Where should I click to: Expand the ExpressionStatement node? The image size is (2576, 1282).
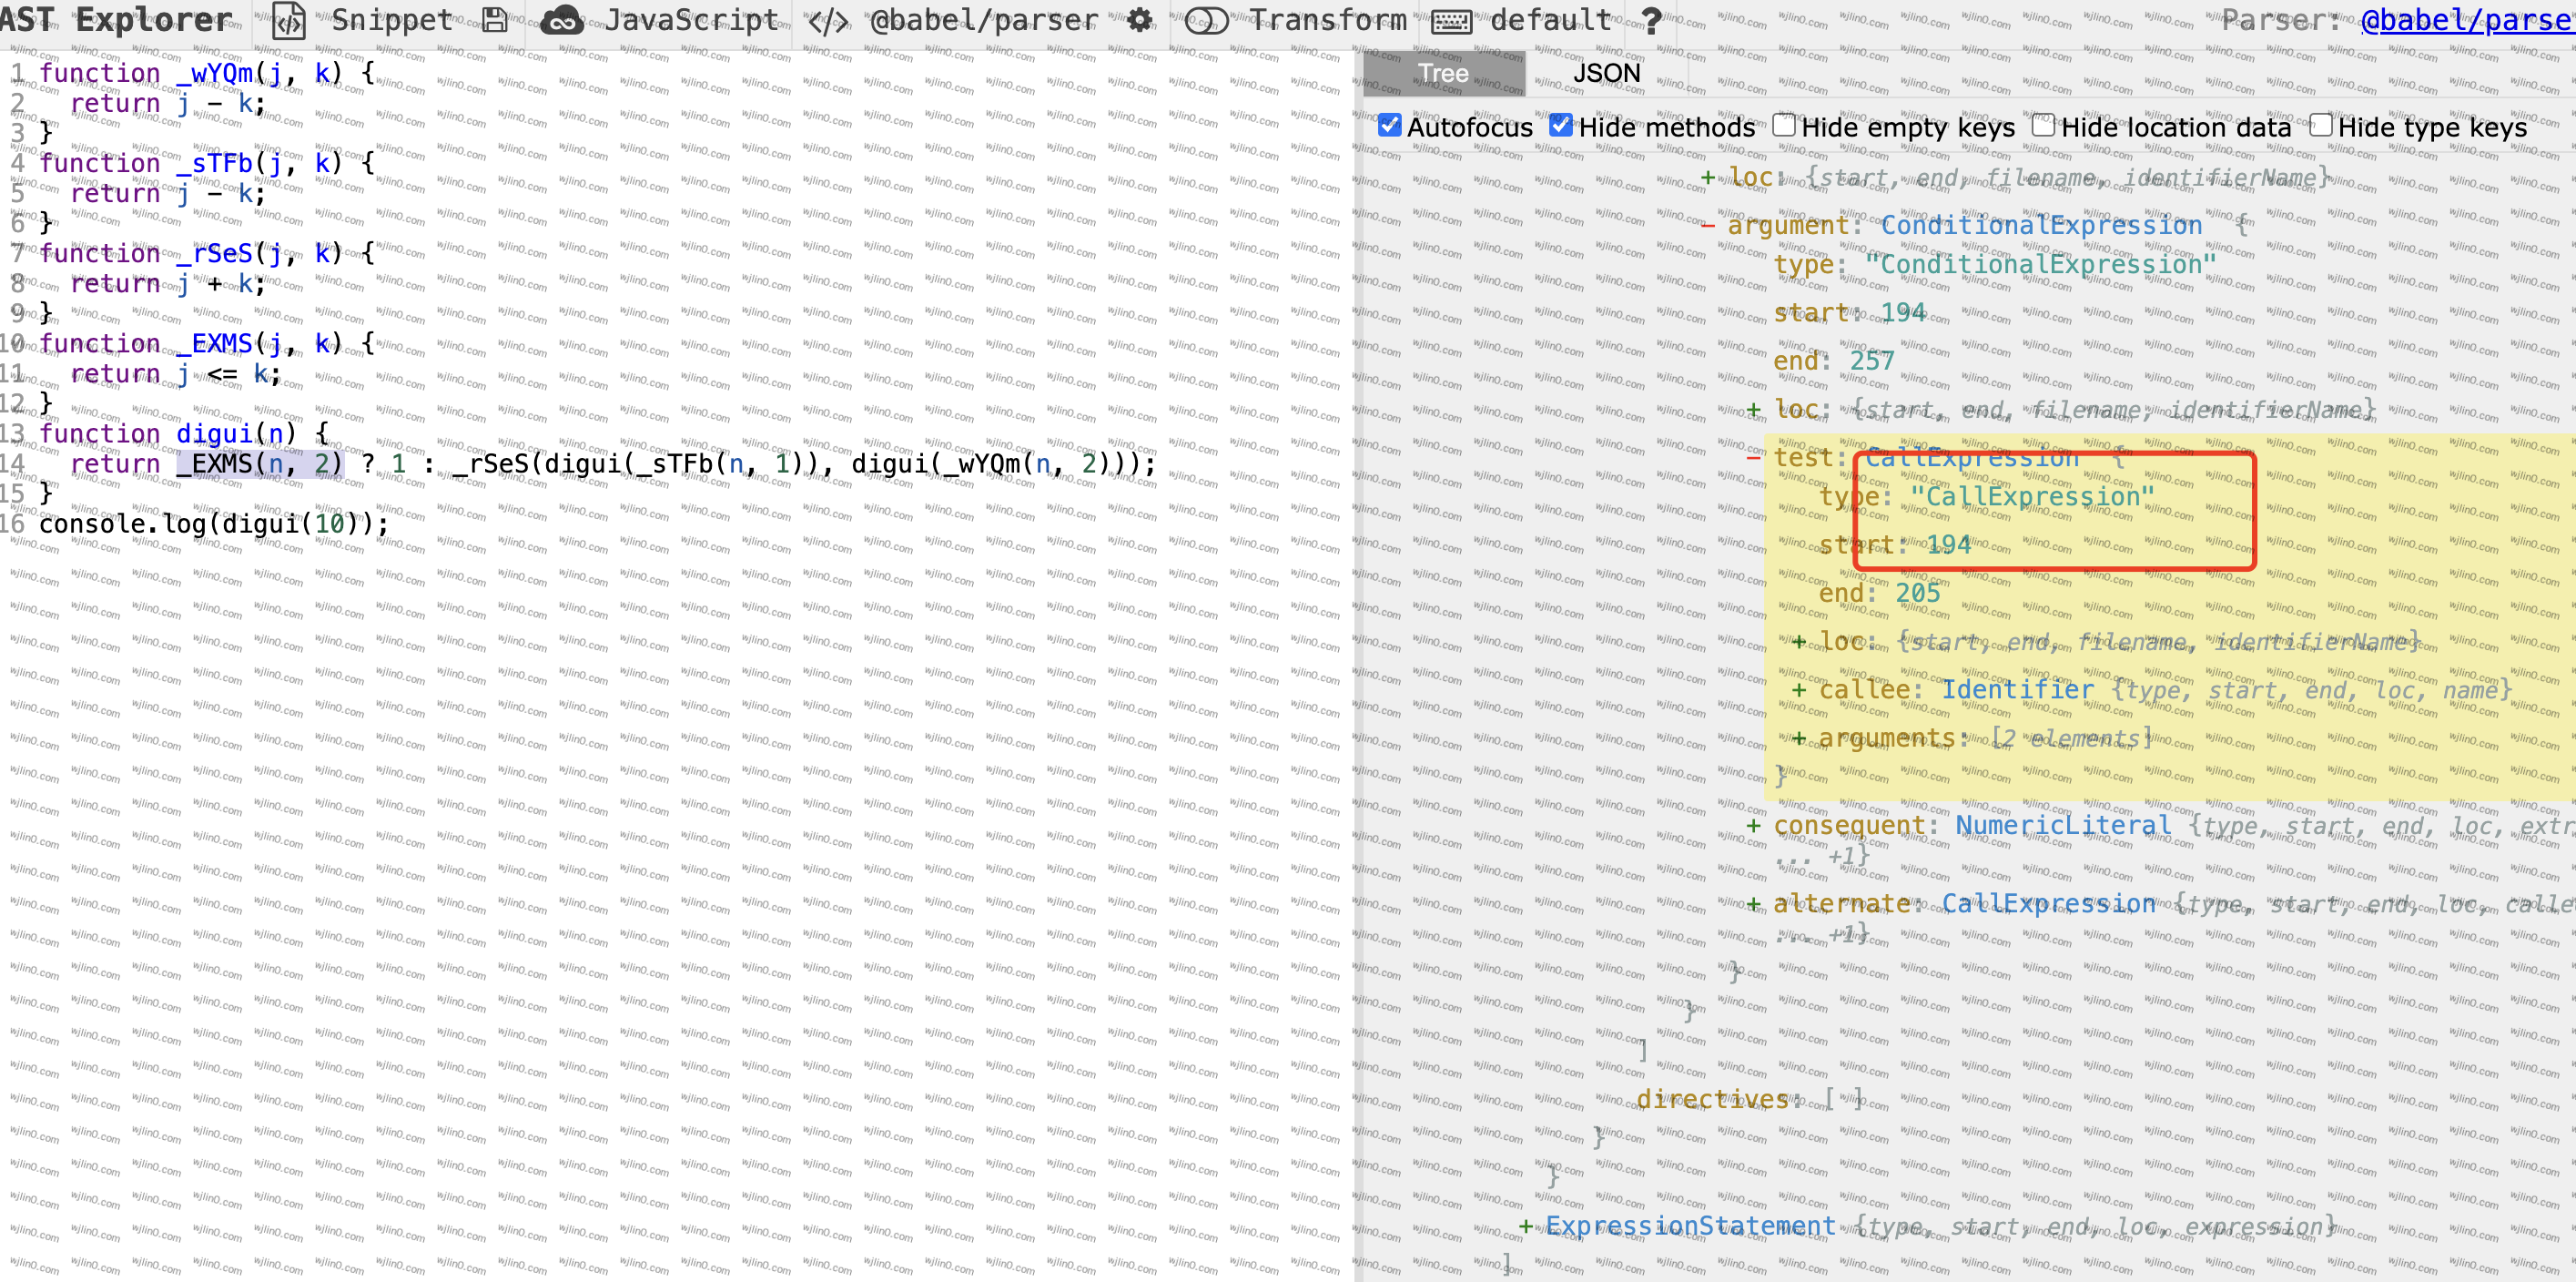tap(1525, 1227)
